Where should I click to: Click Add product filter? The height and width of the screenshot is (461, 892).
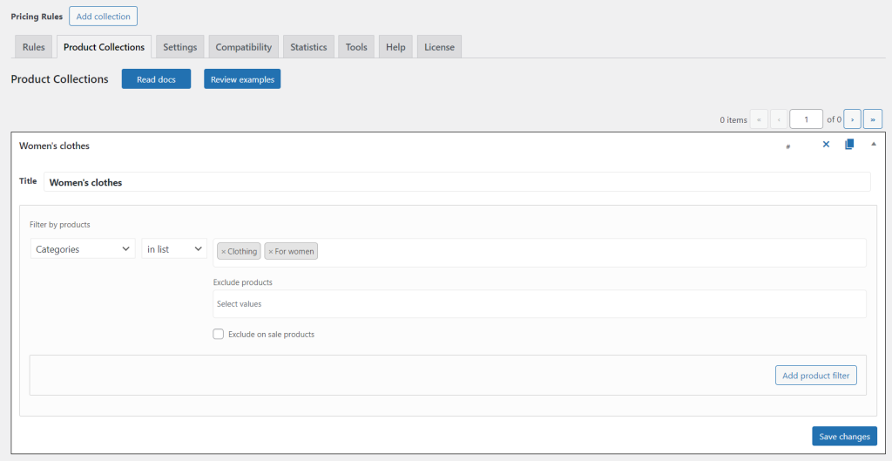815,375
